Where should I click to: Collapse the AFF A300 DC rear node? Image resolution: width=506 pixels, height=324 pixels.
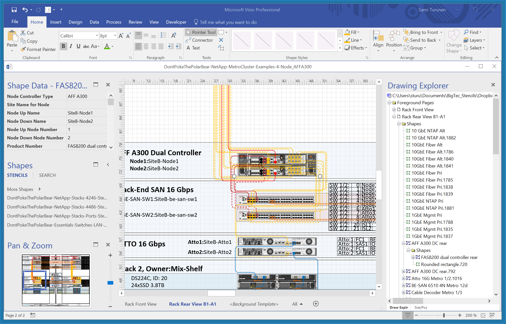pyautogui.click(x=404, y=243)
